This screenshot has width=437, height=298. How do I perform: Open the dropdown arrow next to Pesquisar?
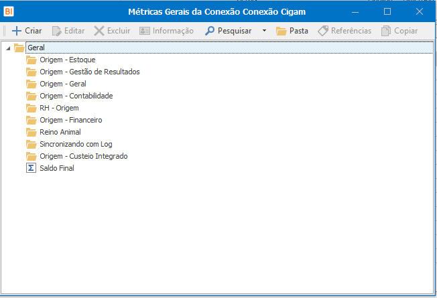264,30
